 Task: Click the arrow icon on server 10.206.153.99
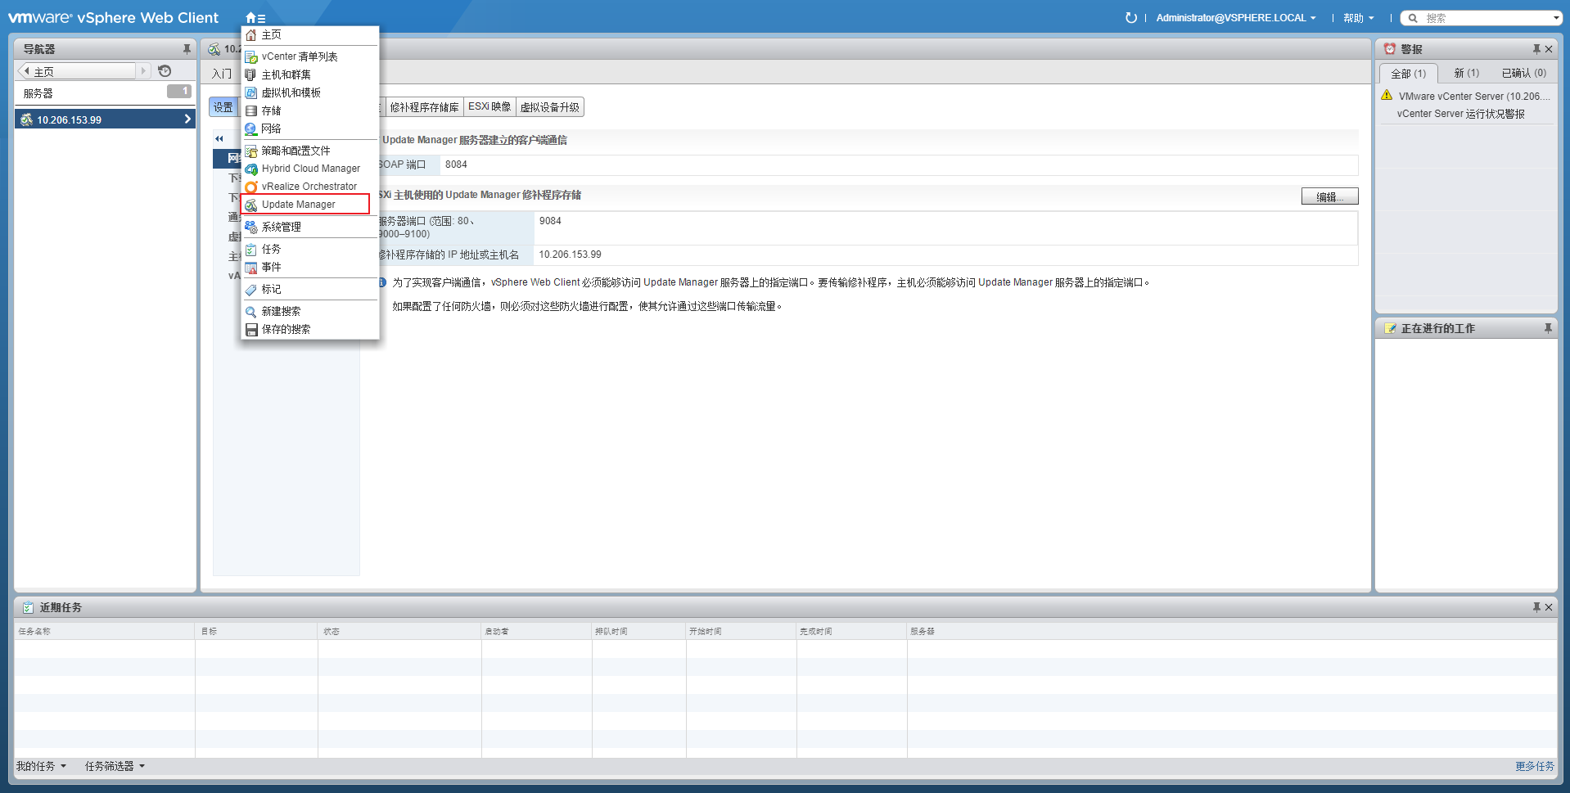tap(187, 119)
